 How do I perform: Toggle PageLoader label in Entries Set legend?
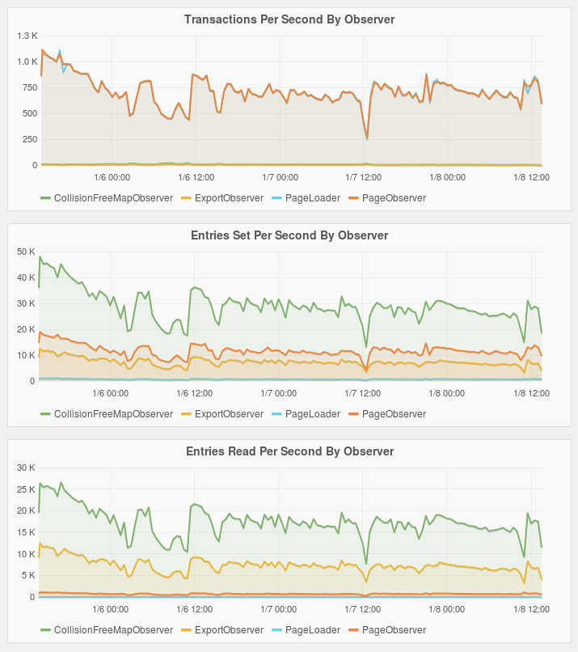point(313,413)
